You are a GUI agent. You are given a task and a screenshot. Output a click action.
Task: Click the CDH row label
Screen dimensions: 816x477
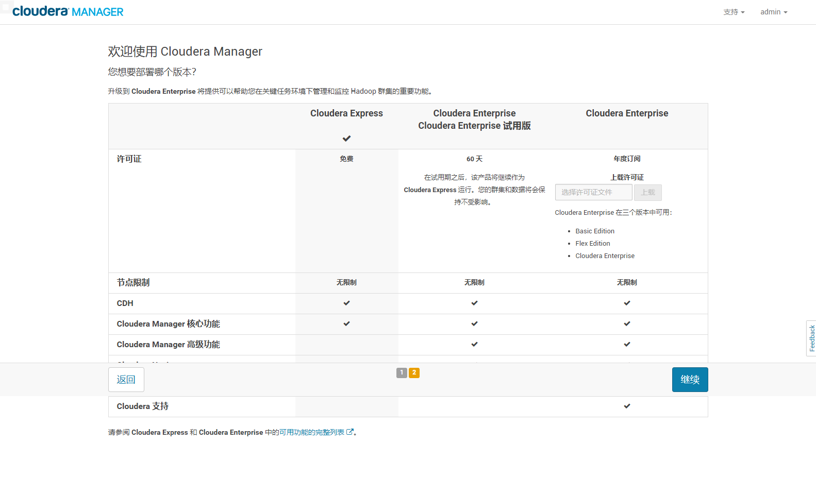point(125,303)
